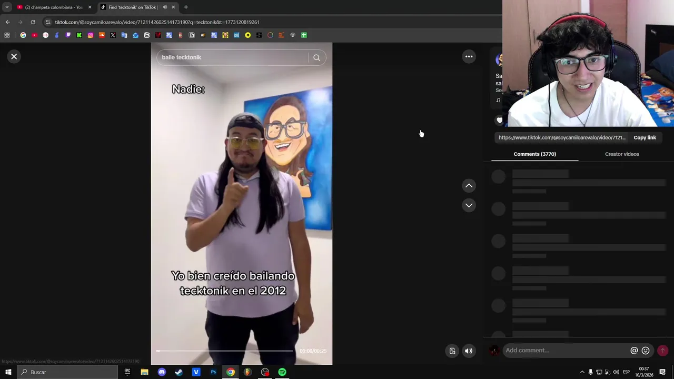Click the like heart icon near webcam overlay
The image size is (674, 379).
point(500,121)
